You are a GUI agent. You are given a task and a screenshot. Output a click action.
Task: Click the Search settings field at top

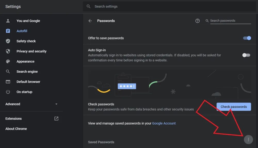[170, 6]
